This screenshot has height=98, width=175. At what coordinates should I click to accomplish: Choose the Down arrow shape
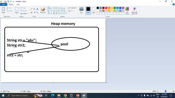[49, 13]
